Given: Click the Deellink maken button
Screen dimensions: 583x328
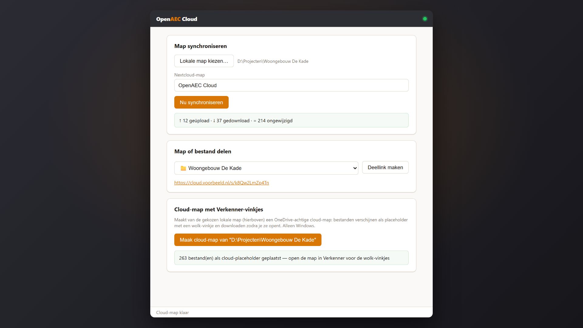Looking at the screenshot, I should [x=385, y=167].
